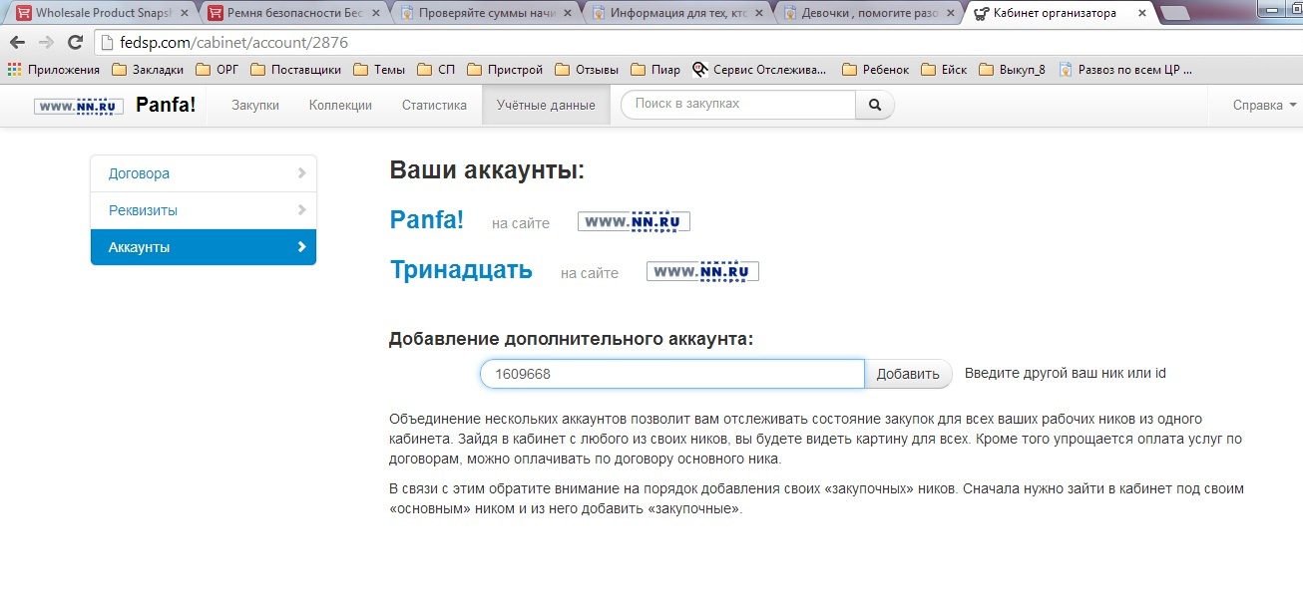Open the Пристрой bookmarks folder
The height and width of the screenshot is (616, 1303).
point(505,70)
